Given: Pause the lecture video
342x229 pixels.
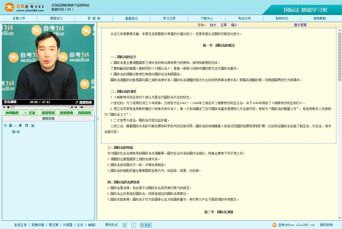Looking at the screenshot, I should 4,107.
